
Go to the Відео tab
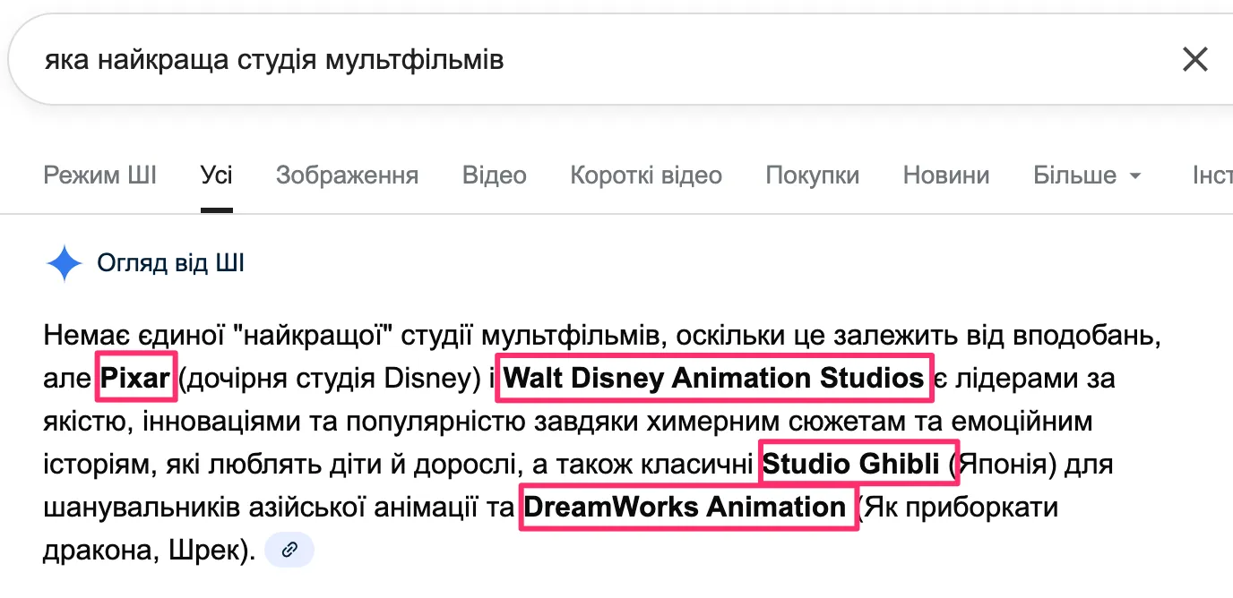coord(494,175)
